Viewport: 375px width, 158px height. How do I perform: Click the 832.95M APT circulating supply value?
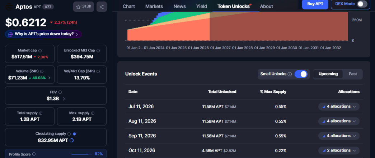click(x=53, y=140)
